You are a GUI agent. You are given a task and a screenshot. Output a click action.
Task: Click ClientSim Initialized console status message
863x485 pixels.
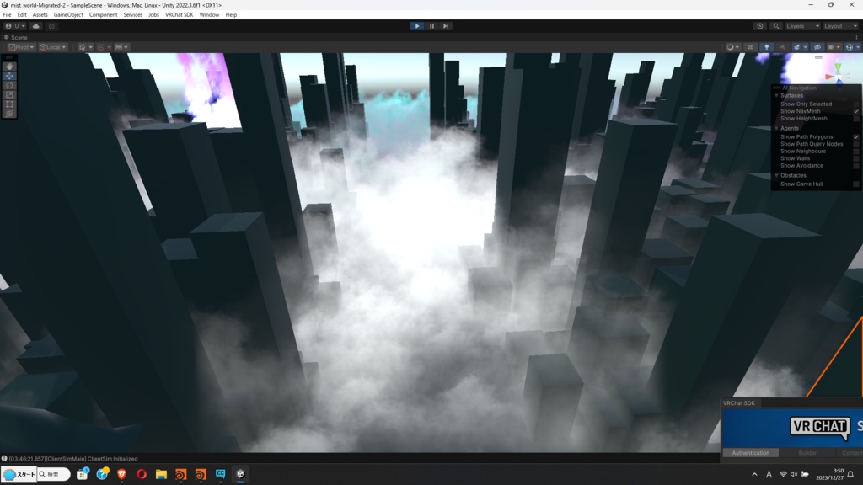click(73, 459)
